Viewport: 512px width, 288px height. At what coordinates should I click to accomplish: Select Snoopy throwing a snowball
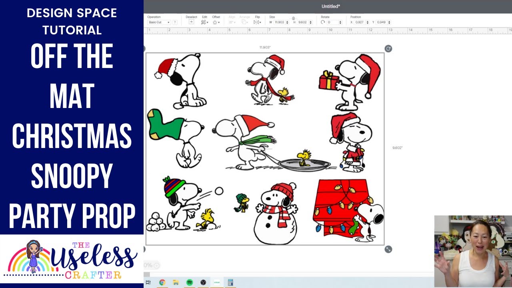tap(184, 203)
